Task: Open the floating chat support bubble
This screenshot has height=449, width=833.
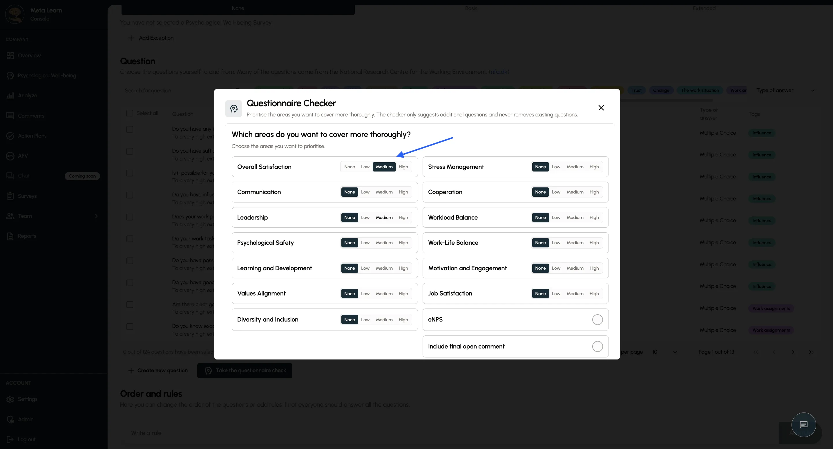Action: click(x=804, y=425)
